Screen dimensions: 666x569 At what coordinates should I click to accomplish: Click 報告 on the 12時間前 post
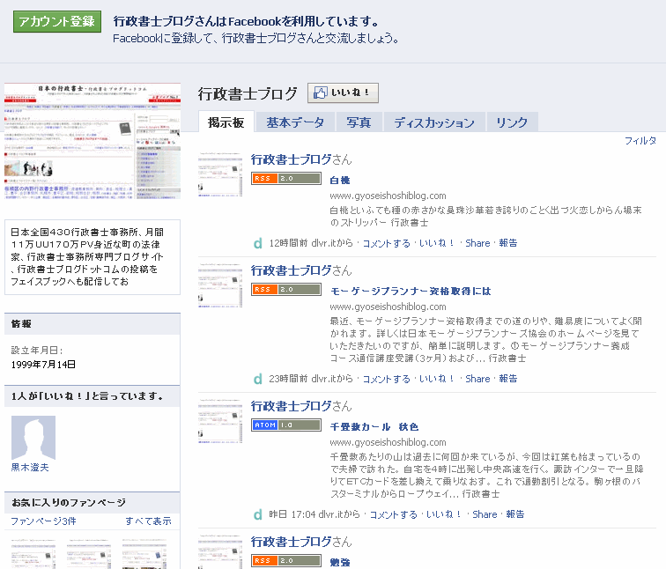click(x=508, y=243)
